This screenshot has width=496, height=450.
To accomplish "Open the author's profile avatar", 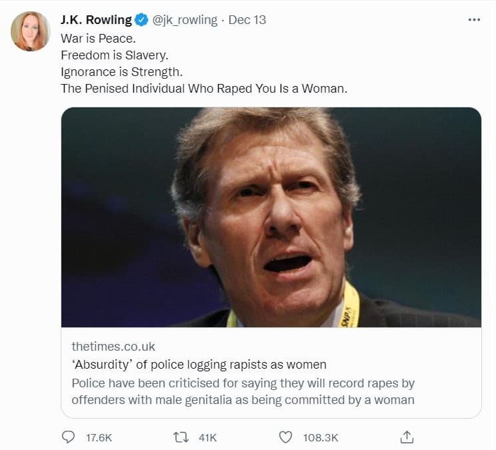I will (x=31, y=31).
